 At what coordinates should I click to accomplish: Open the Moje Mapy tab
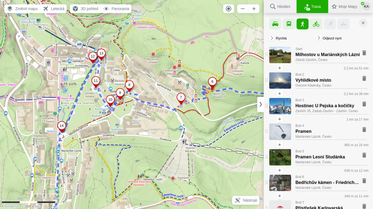click(x=344, y=6)
